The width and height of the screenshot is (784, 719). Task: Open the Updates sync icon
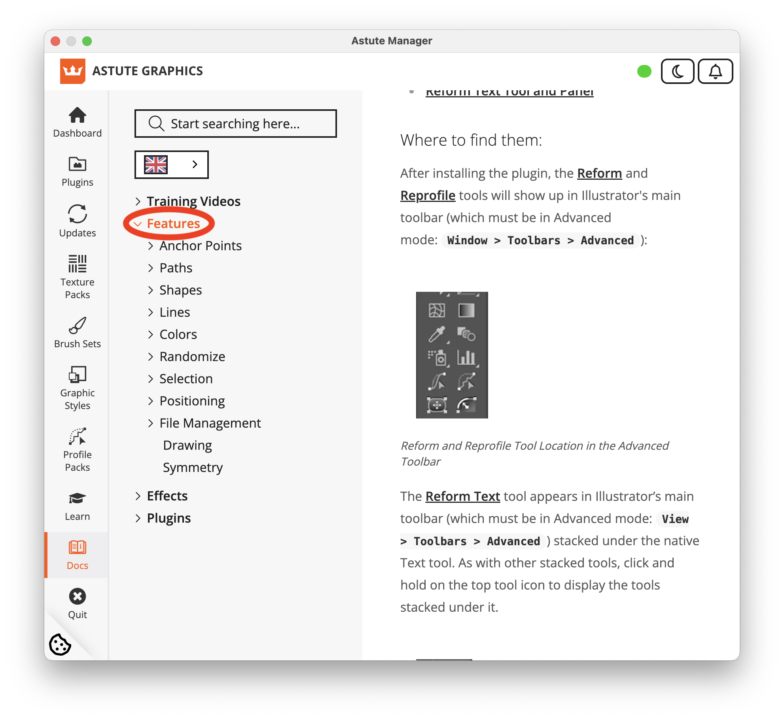[77, 214]
